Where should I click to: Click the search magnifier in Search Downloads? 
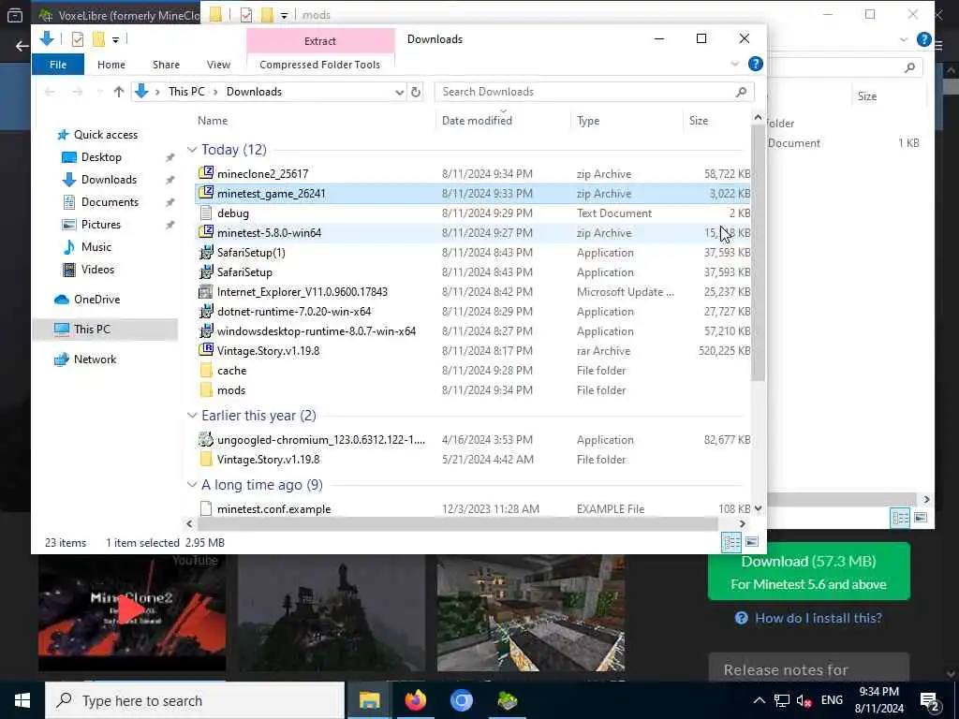pos(742,92)
